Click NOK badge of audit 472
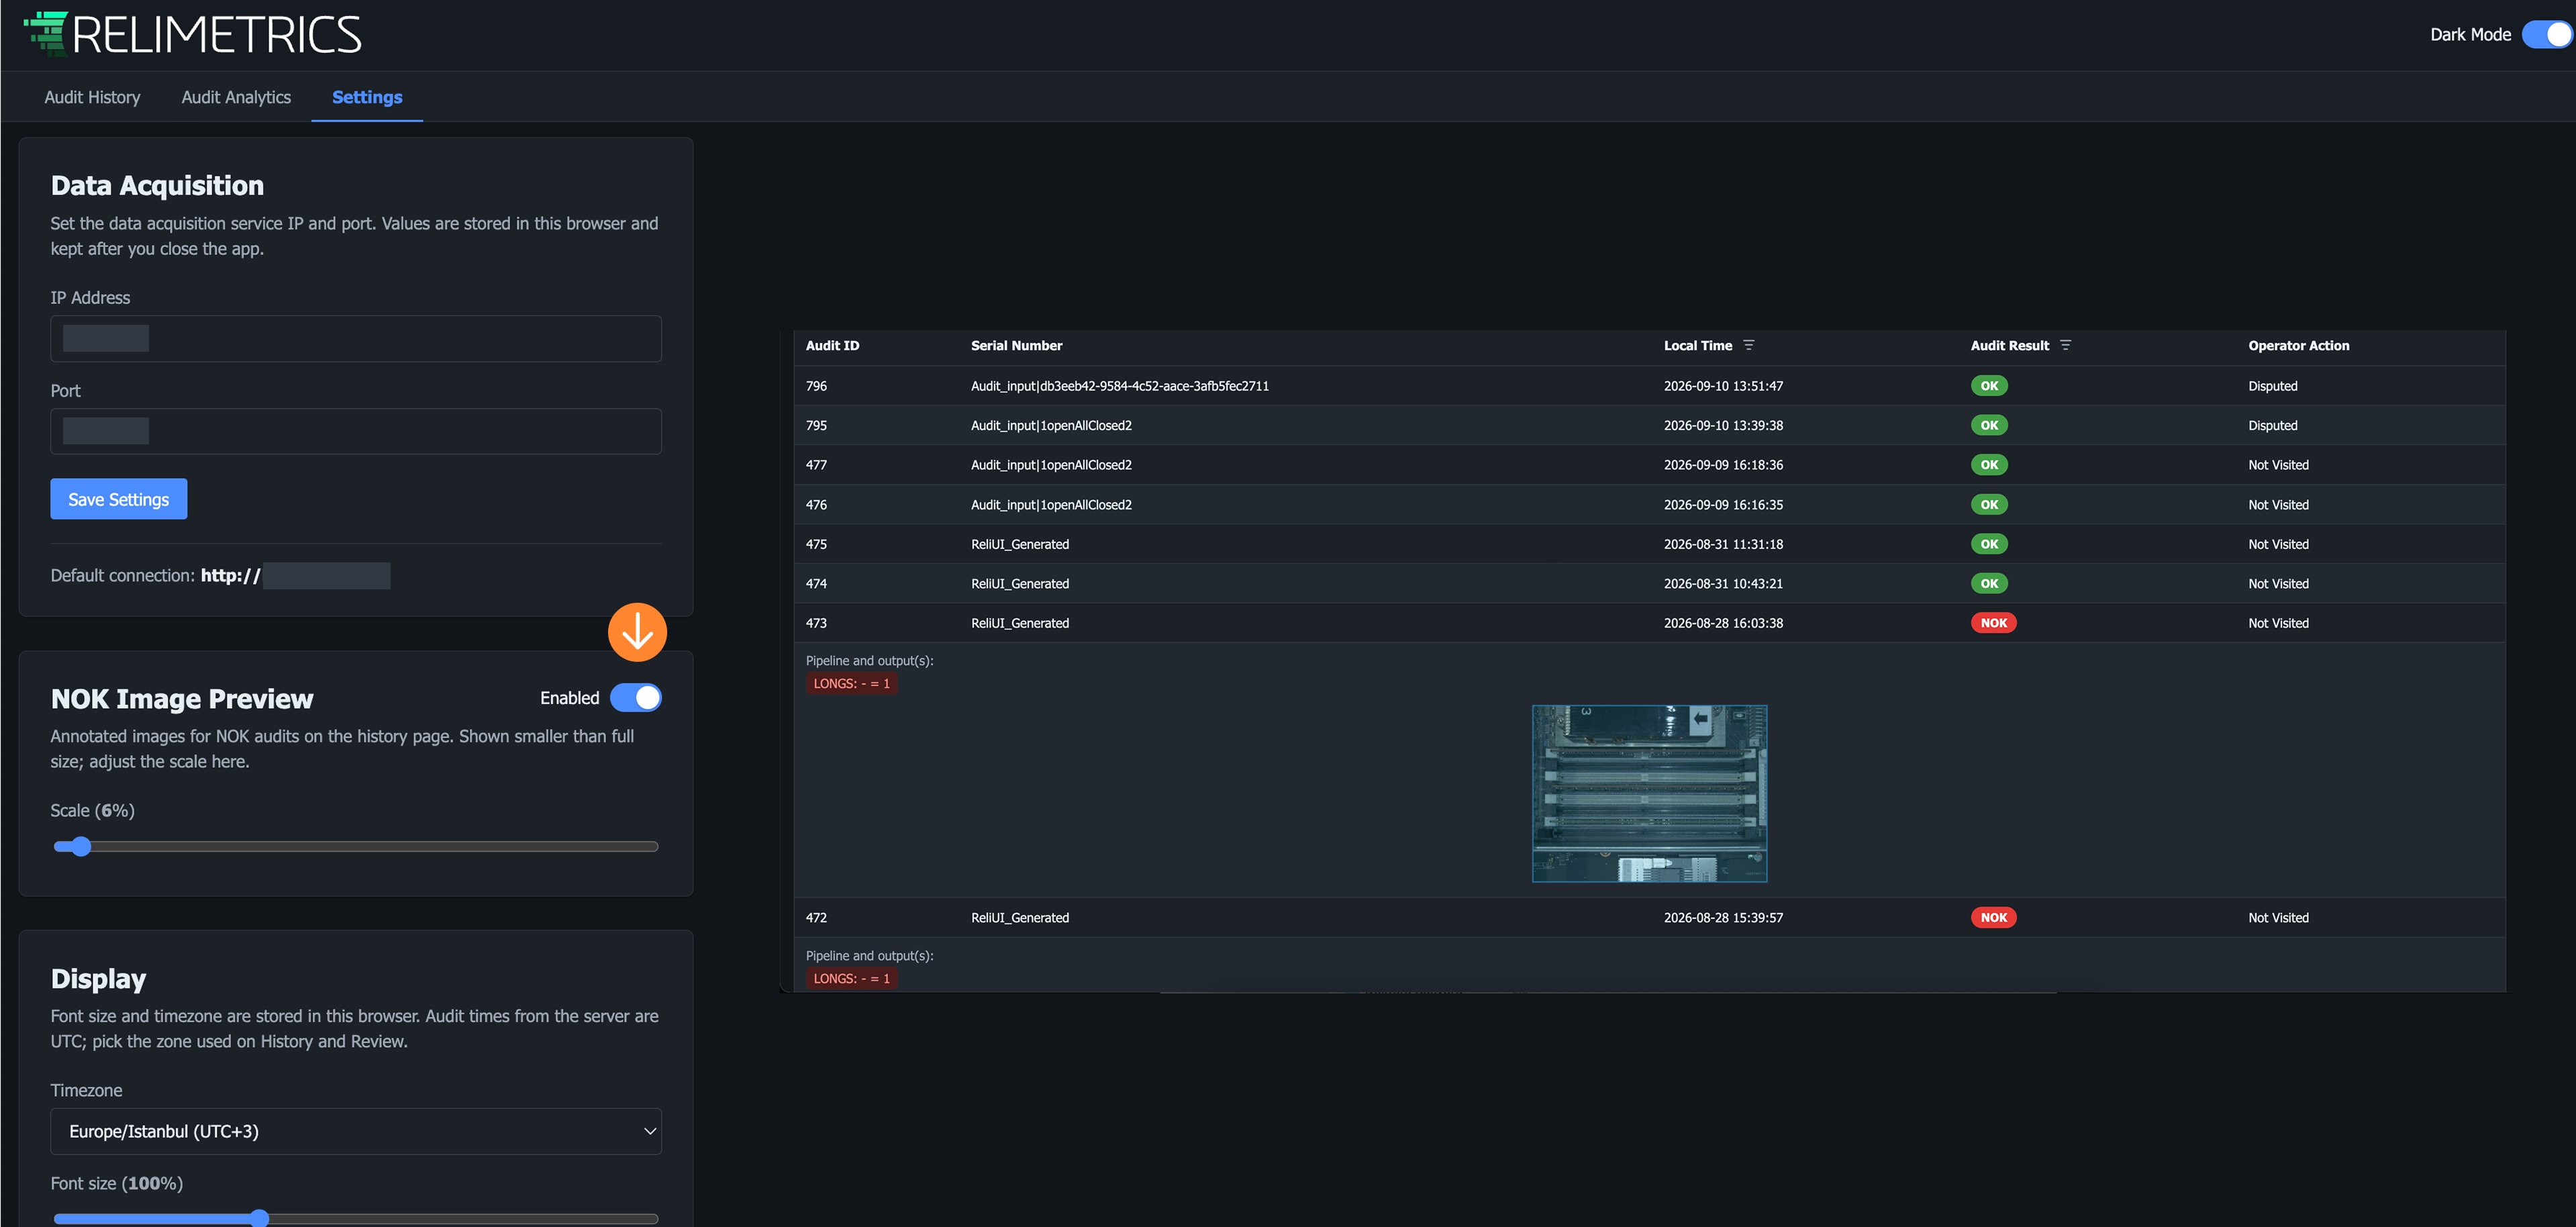This screenshot has height=1227, width=2576. [x=1993, y=918]
